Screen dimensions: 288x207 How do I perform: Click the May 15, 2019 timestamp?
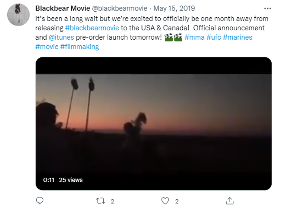(x=174, y=8)
